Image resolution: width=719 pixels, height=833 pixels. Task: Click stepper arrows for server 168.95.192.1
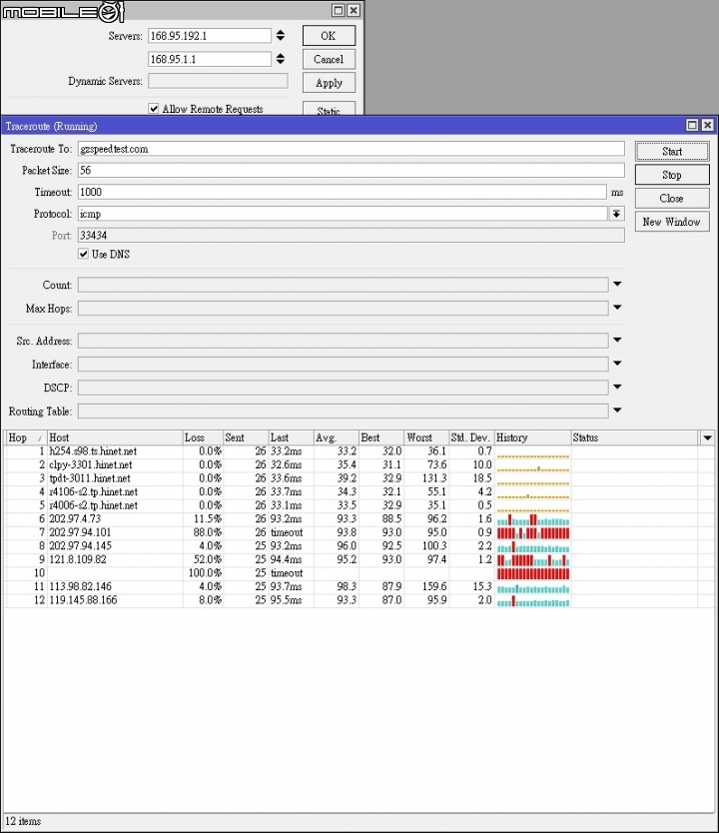tap(281, 36)
